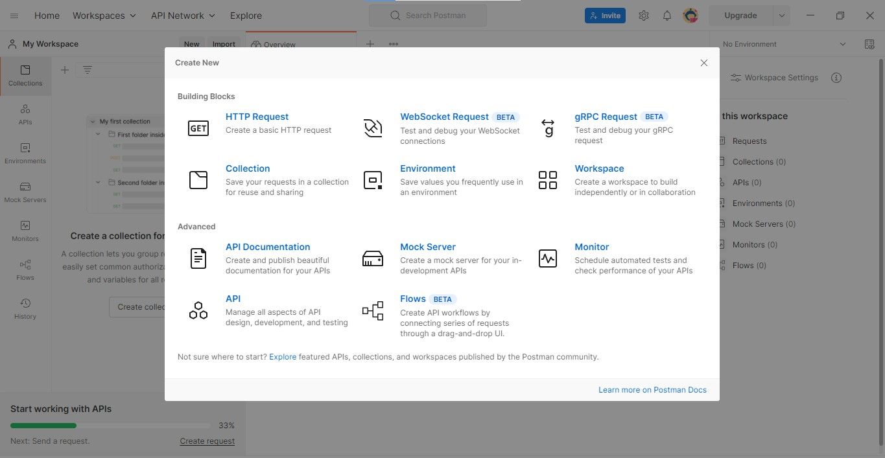Viewport: 885px width, 458px height.
Task: Choose the Monitor link
Action: 591,247
